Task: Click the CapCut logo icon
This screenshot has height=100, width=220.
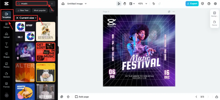Action: [x=6, y=4]
